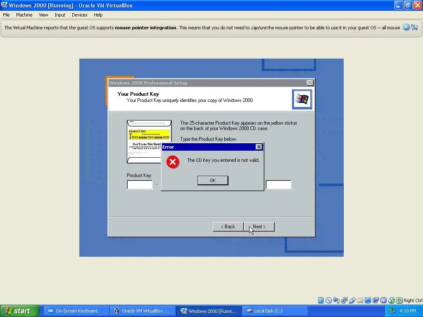
Task: Switch to Oracle VM VirtualBox taskbar button
Action: (x=143, y=311)
